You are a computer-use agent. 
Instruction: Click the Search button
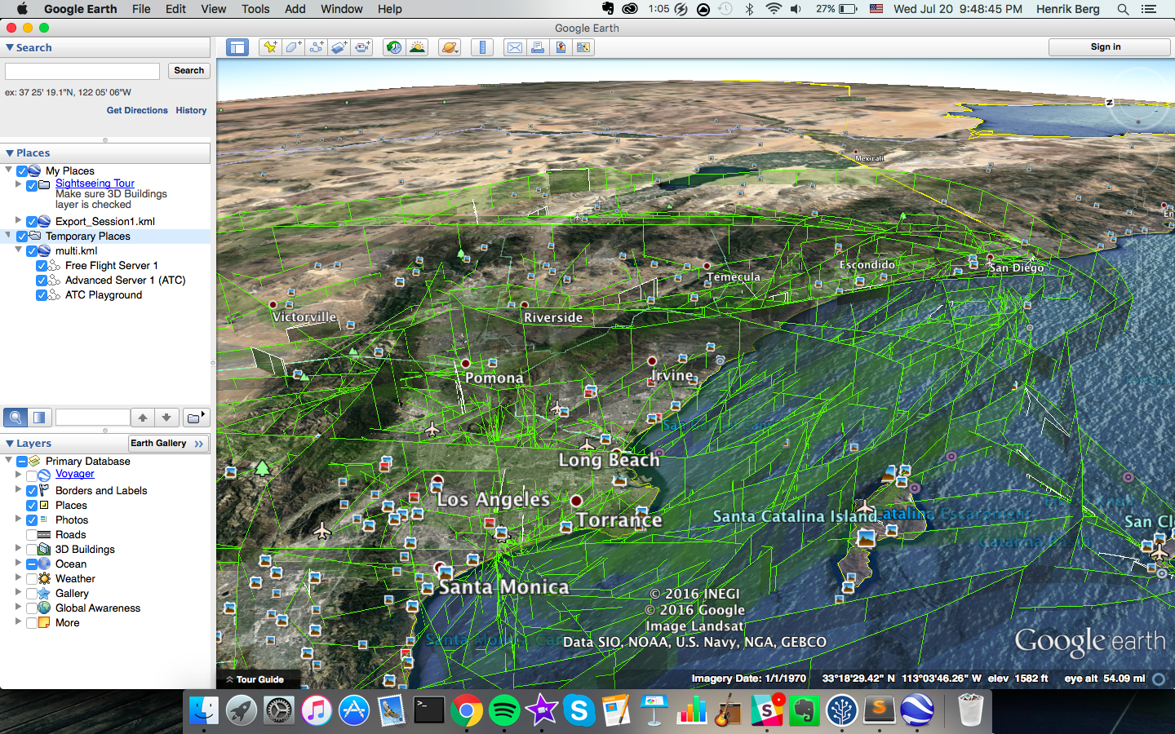pos(189,71)
